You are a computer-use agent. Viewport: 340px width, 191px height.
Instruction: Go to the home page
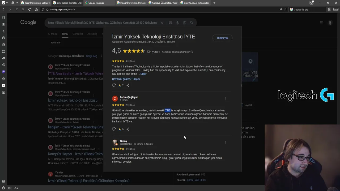click(36, 9)
